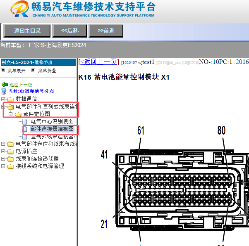Screen dimensions: 249x246
Task: Click the 当前车型 vehicle info text
Action: (x=43, y=45)
